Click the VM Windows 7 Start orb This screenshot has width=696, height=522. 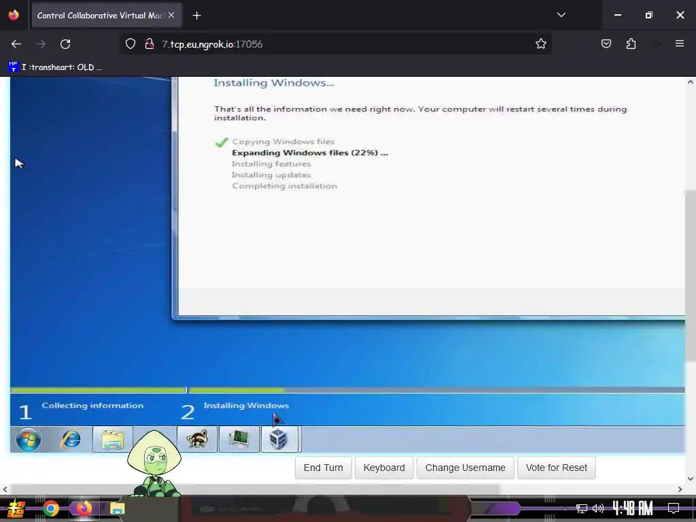(29, 440)
